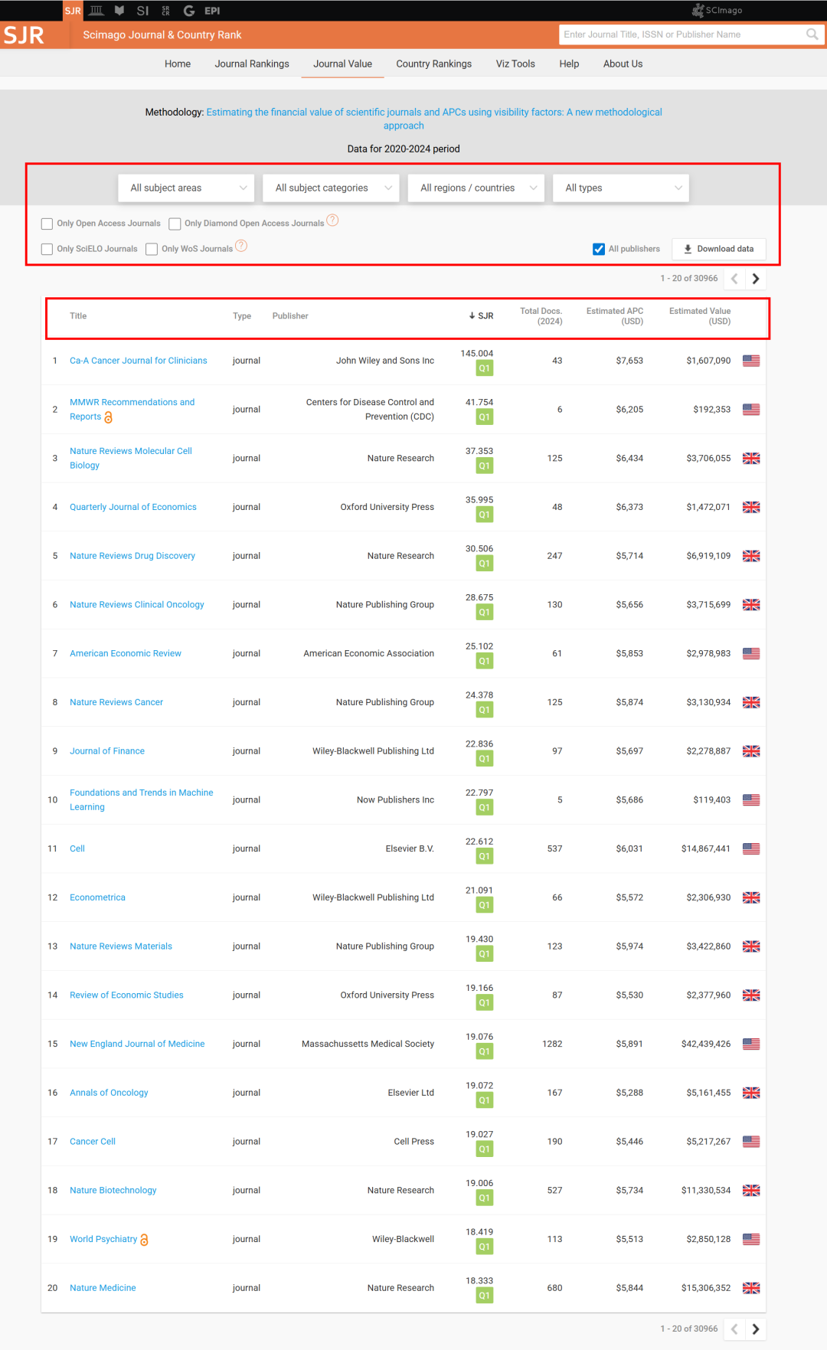This screenshot has width=827, height=1350.
Task: Open the All types dropdown
Action: click(621, 188)
